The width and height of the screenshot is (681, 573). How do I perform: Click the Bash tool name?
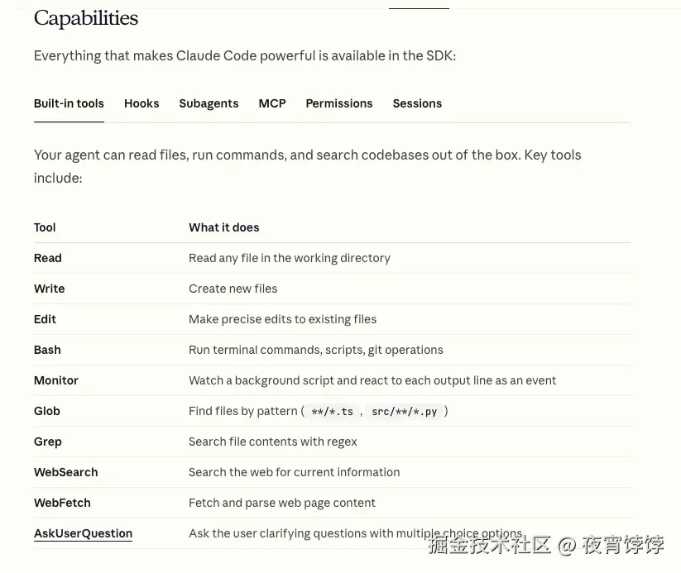point(47,350)
